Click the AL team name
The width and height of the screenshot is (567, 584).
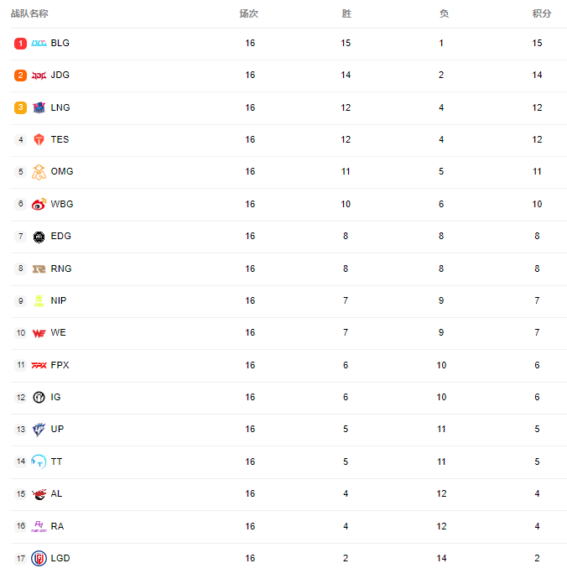pos(56,494)
